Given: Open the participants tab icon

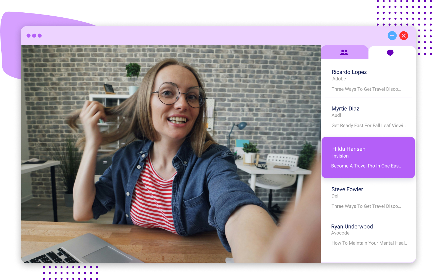Looking at the screenshot, I should point(344,53).
